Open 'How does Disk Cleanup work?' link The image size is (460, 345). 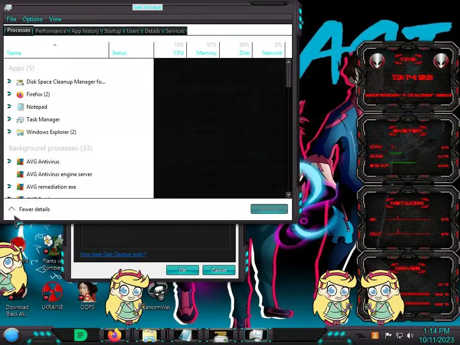[113, 254]
